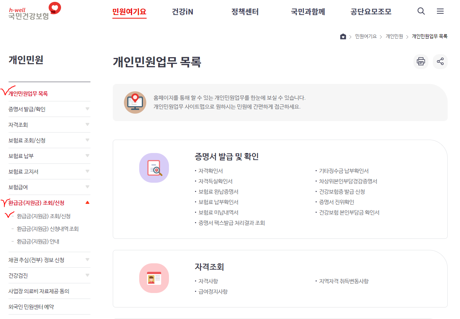Click 보험료 조회/신청 sidebar label
460x319 pixels.
pos(27,140)
